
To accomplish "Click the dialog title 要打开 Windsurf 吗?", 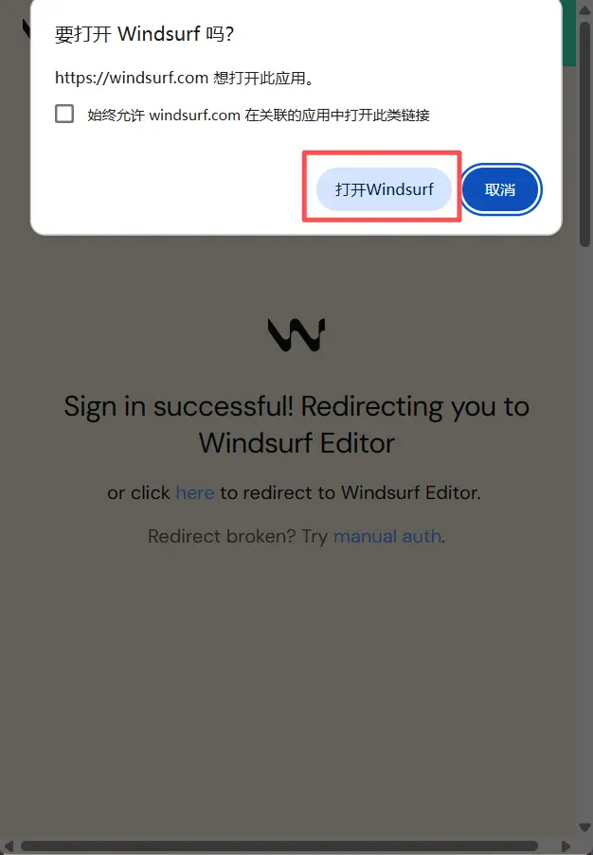I will pos(145,34).
